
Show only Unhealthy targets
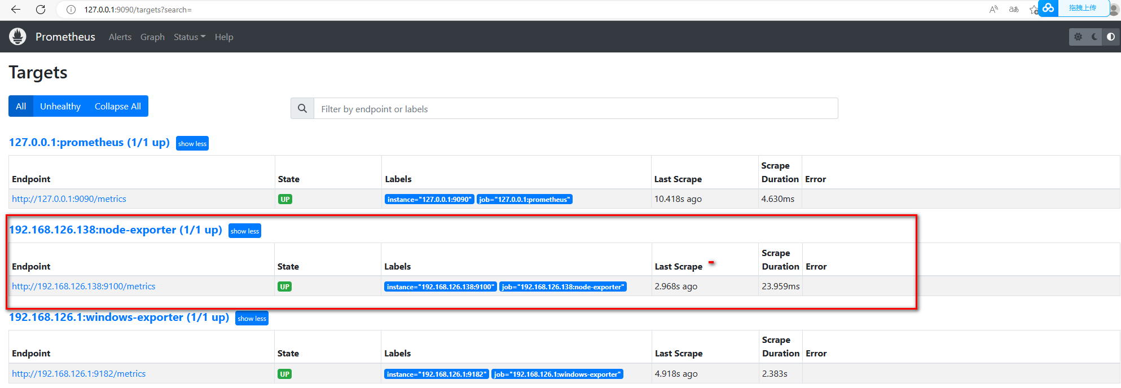pos(60,106)
